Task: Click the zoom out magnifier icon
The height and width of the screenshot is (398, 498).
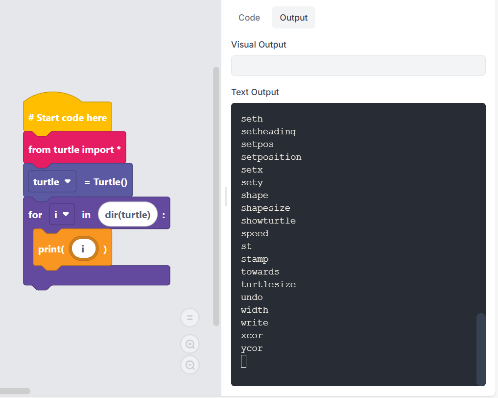Action: [x=190, y=365]
